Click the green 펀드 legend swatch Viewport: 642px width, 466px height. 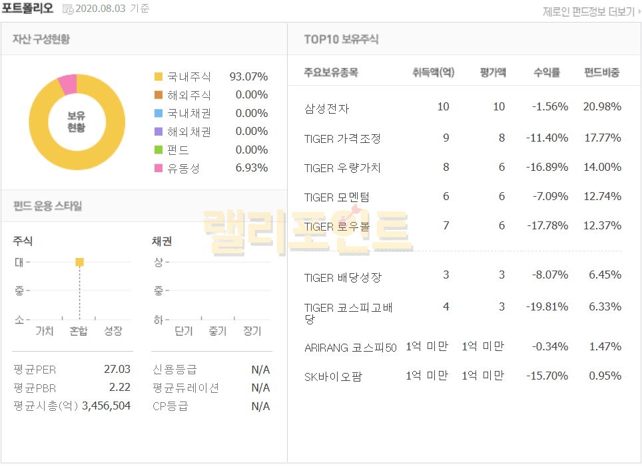[159, 150]
